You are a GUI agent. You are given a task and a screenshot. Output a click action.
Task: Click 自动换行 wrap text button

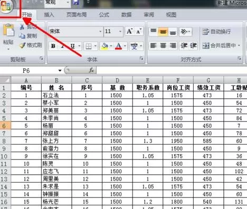point(216,32)
